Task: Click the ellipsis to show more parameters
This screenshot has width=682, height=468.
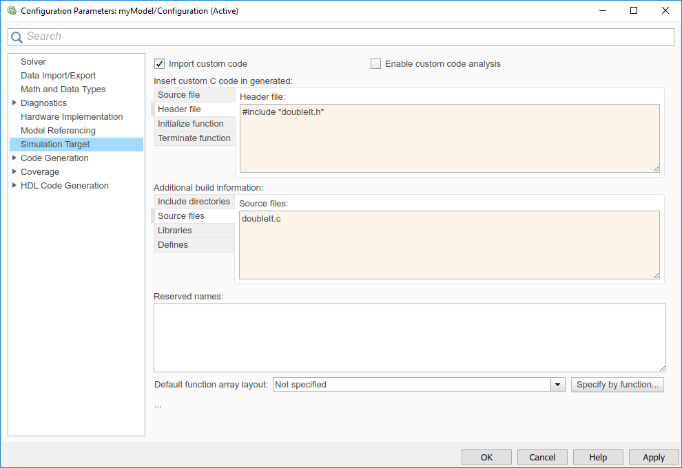Action: [x=158, y=405]
